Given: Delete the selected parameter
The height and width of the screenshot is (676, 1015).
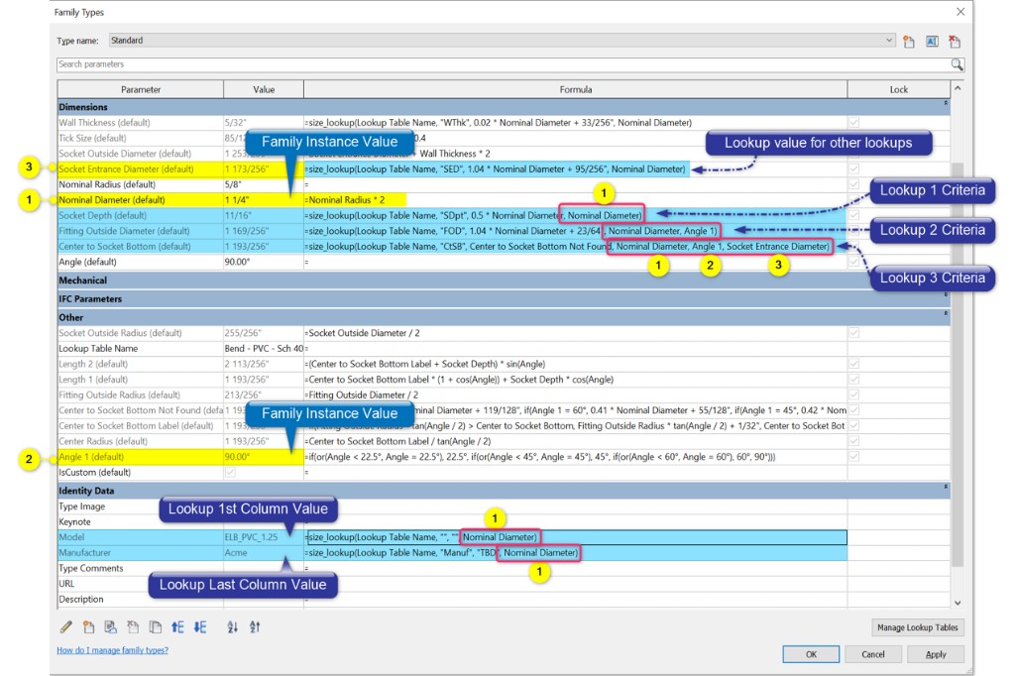Looking at the screenshot, I should [x=133, y=626].
